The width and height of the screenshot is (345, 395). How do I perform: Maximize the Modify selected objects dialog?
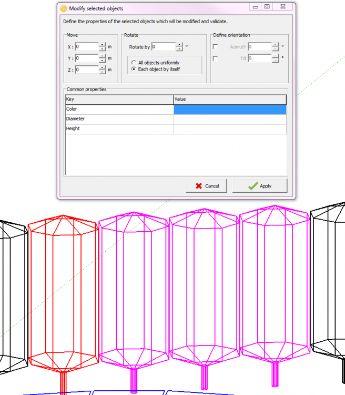point(267,7)
